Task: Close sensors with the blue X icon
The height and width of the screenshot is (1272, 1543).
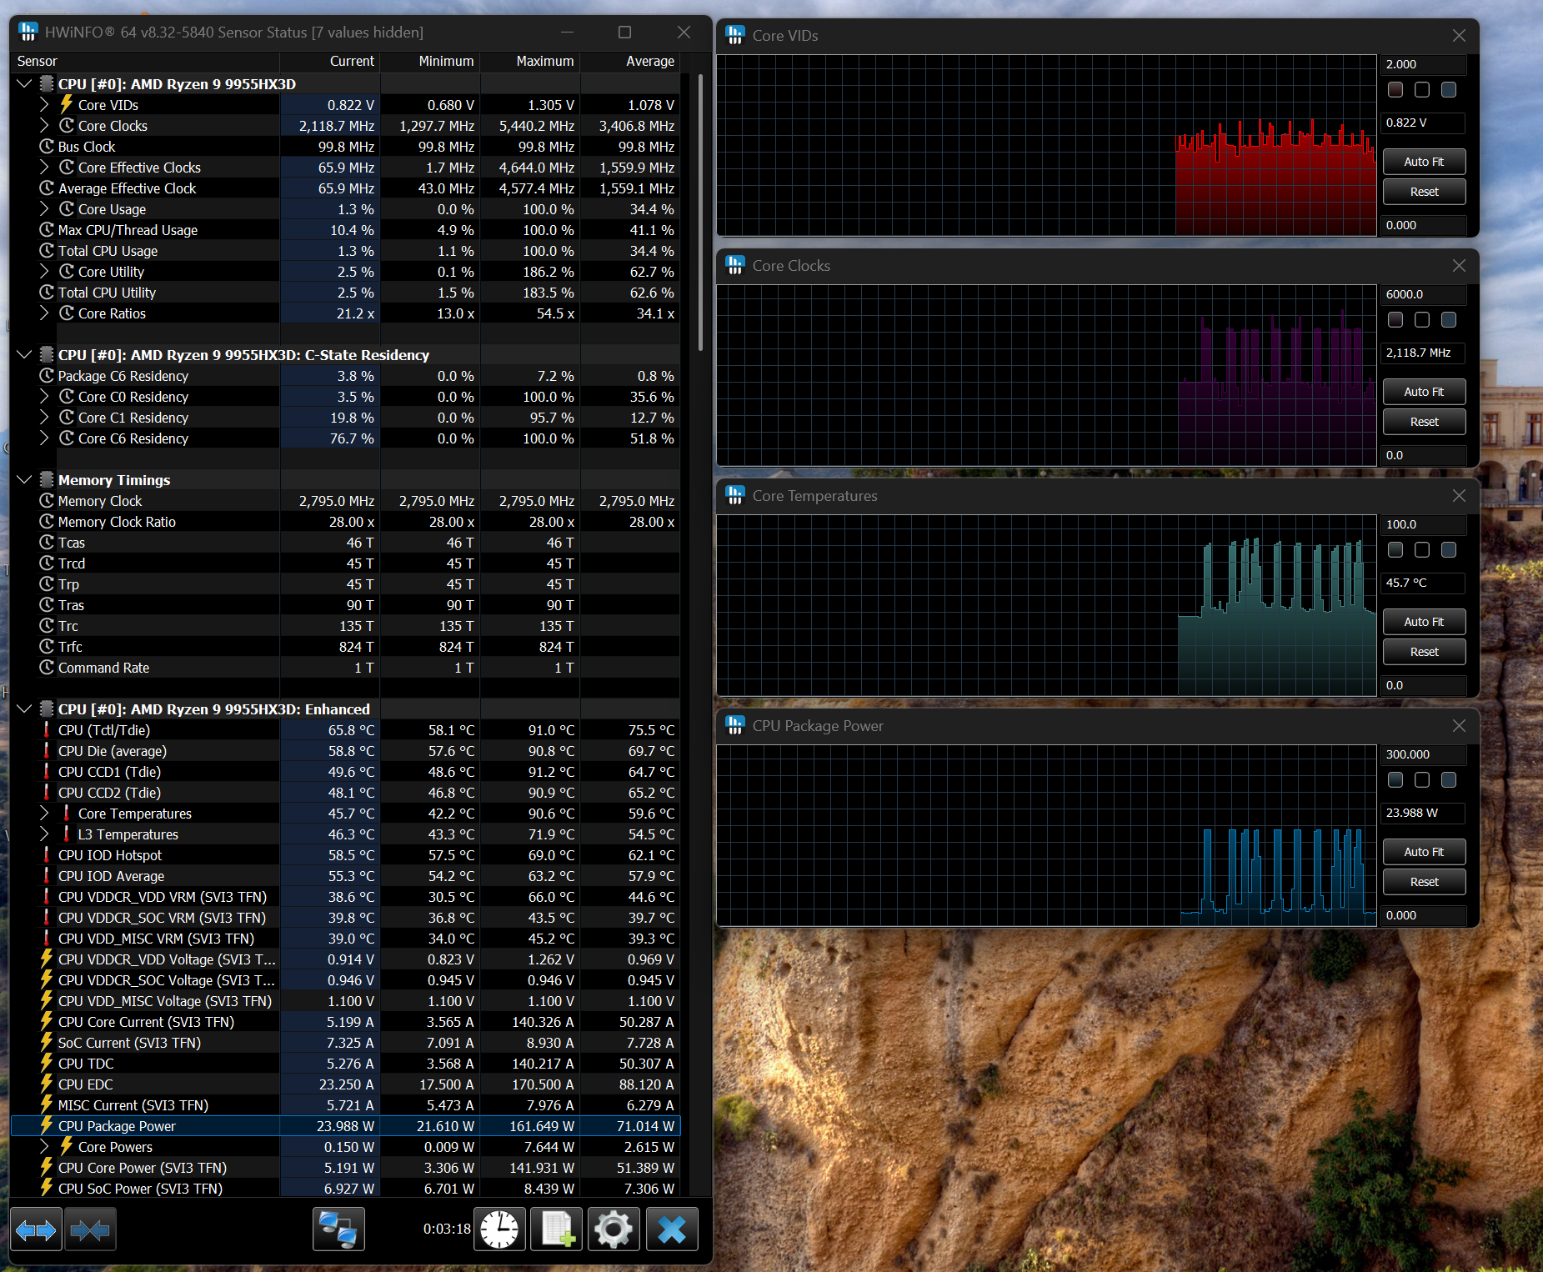Action: click(672, 1229)
